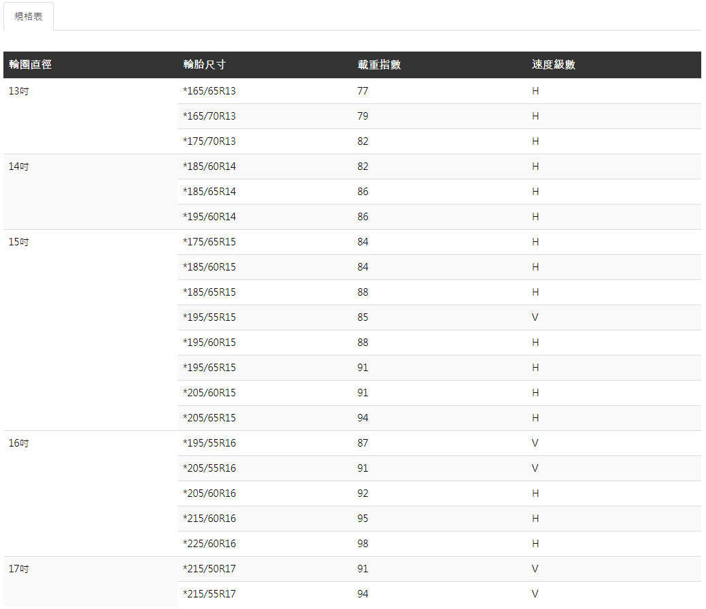Select the 14吋 rim diameter cell
This screenshot has height=609, width=706.
point(18,167)
